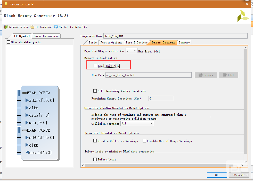253x181 pixels.
Task: Click the Coe File path field
Action: click(149, 75)
